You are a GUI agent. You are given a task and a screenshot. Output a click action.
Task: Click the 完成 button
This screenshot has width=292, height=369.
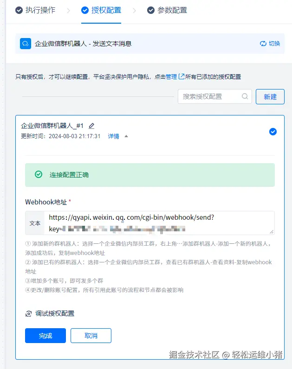point(45,336)
